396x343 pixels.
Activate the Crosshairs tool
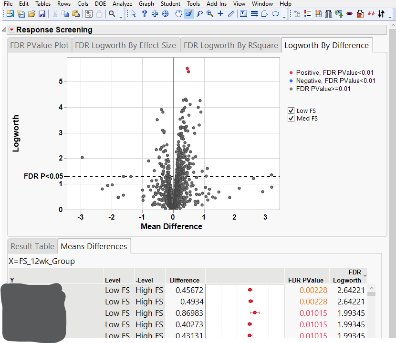pos(220,14)
